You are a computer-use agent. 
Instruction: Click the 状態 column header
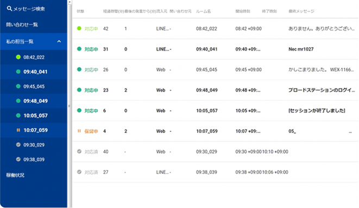80,11
